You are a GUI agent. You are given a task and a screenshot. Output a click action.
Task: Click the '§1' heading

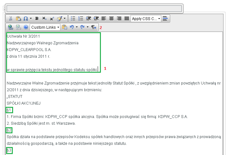9,110
